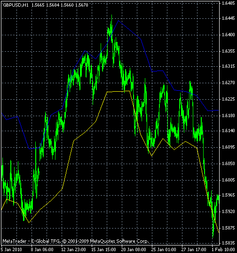
Task: Click the 1.6485 price axis label
Action: point(228,3)
